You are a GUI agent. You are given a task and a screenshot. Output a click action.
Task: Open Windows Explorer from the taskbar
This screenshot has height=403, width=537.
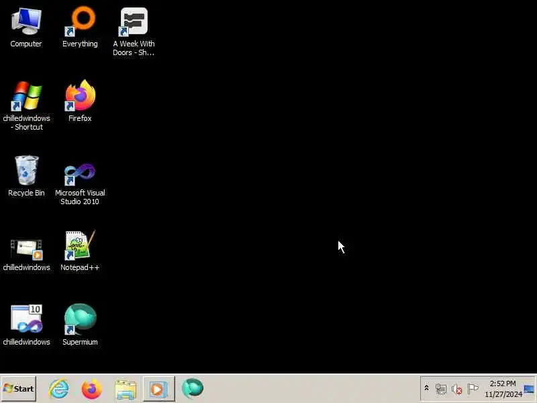click(x=126, y=390)
